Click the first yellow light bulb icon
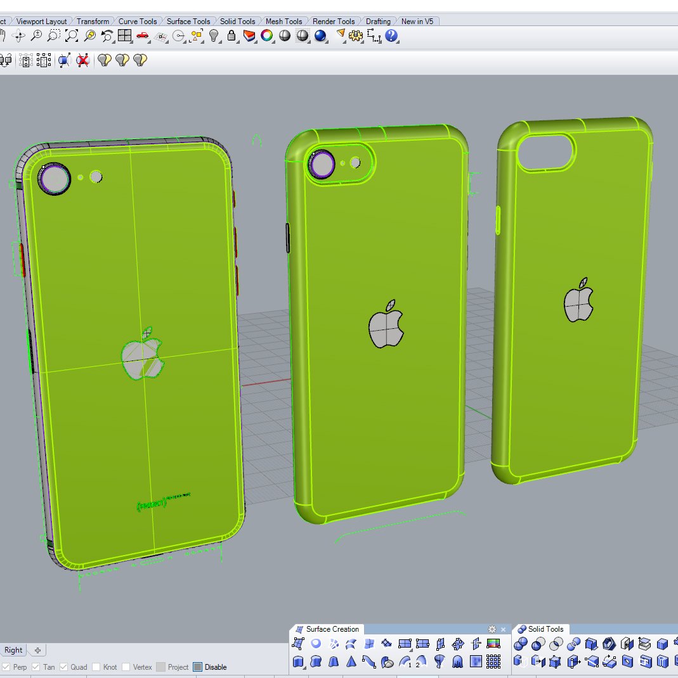Screen dimensions: 678x678 pos(104,60)
